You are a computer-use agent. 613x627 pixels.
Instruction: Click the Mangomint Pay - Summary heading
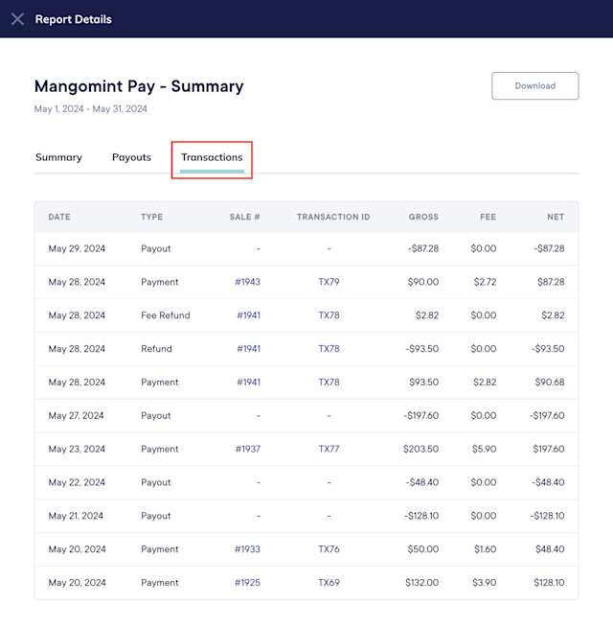pos(139,86)
